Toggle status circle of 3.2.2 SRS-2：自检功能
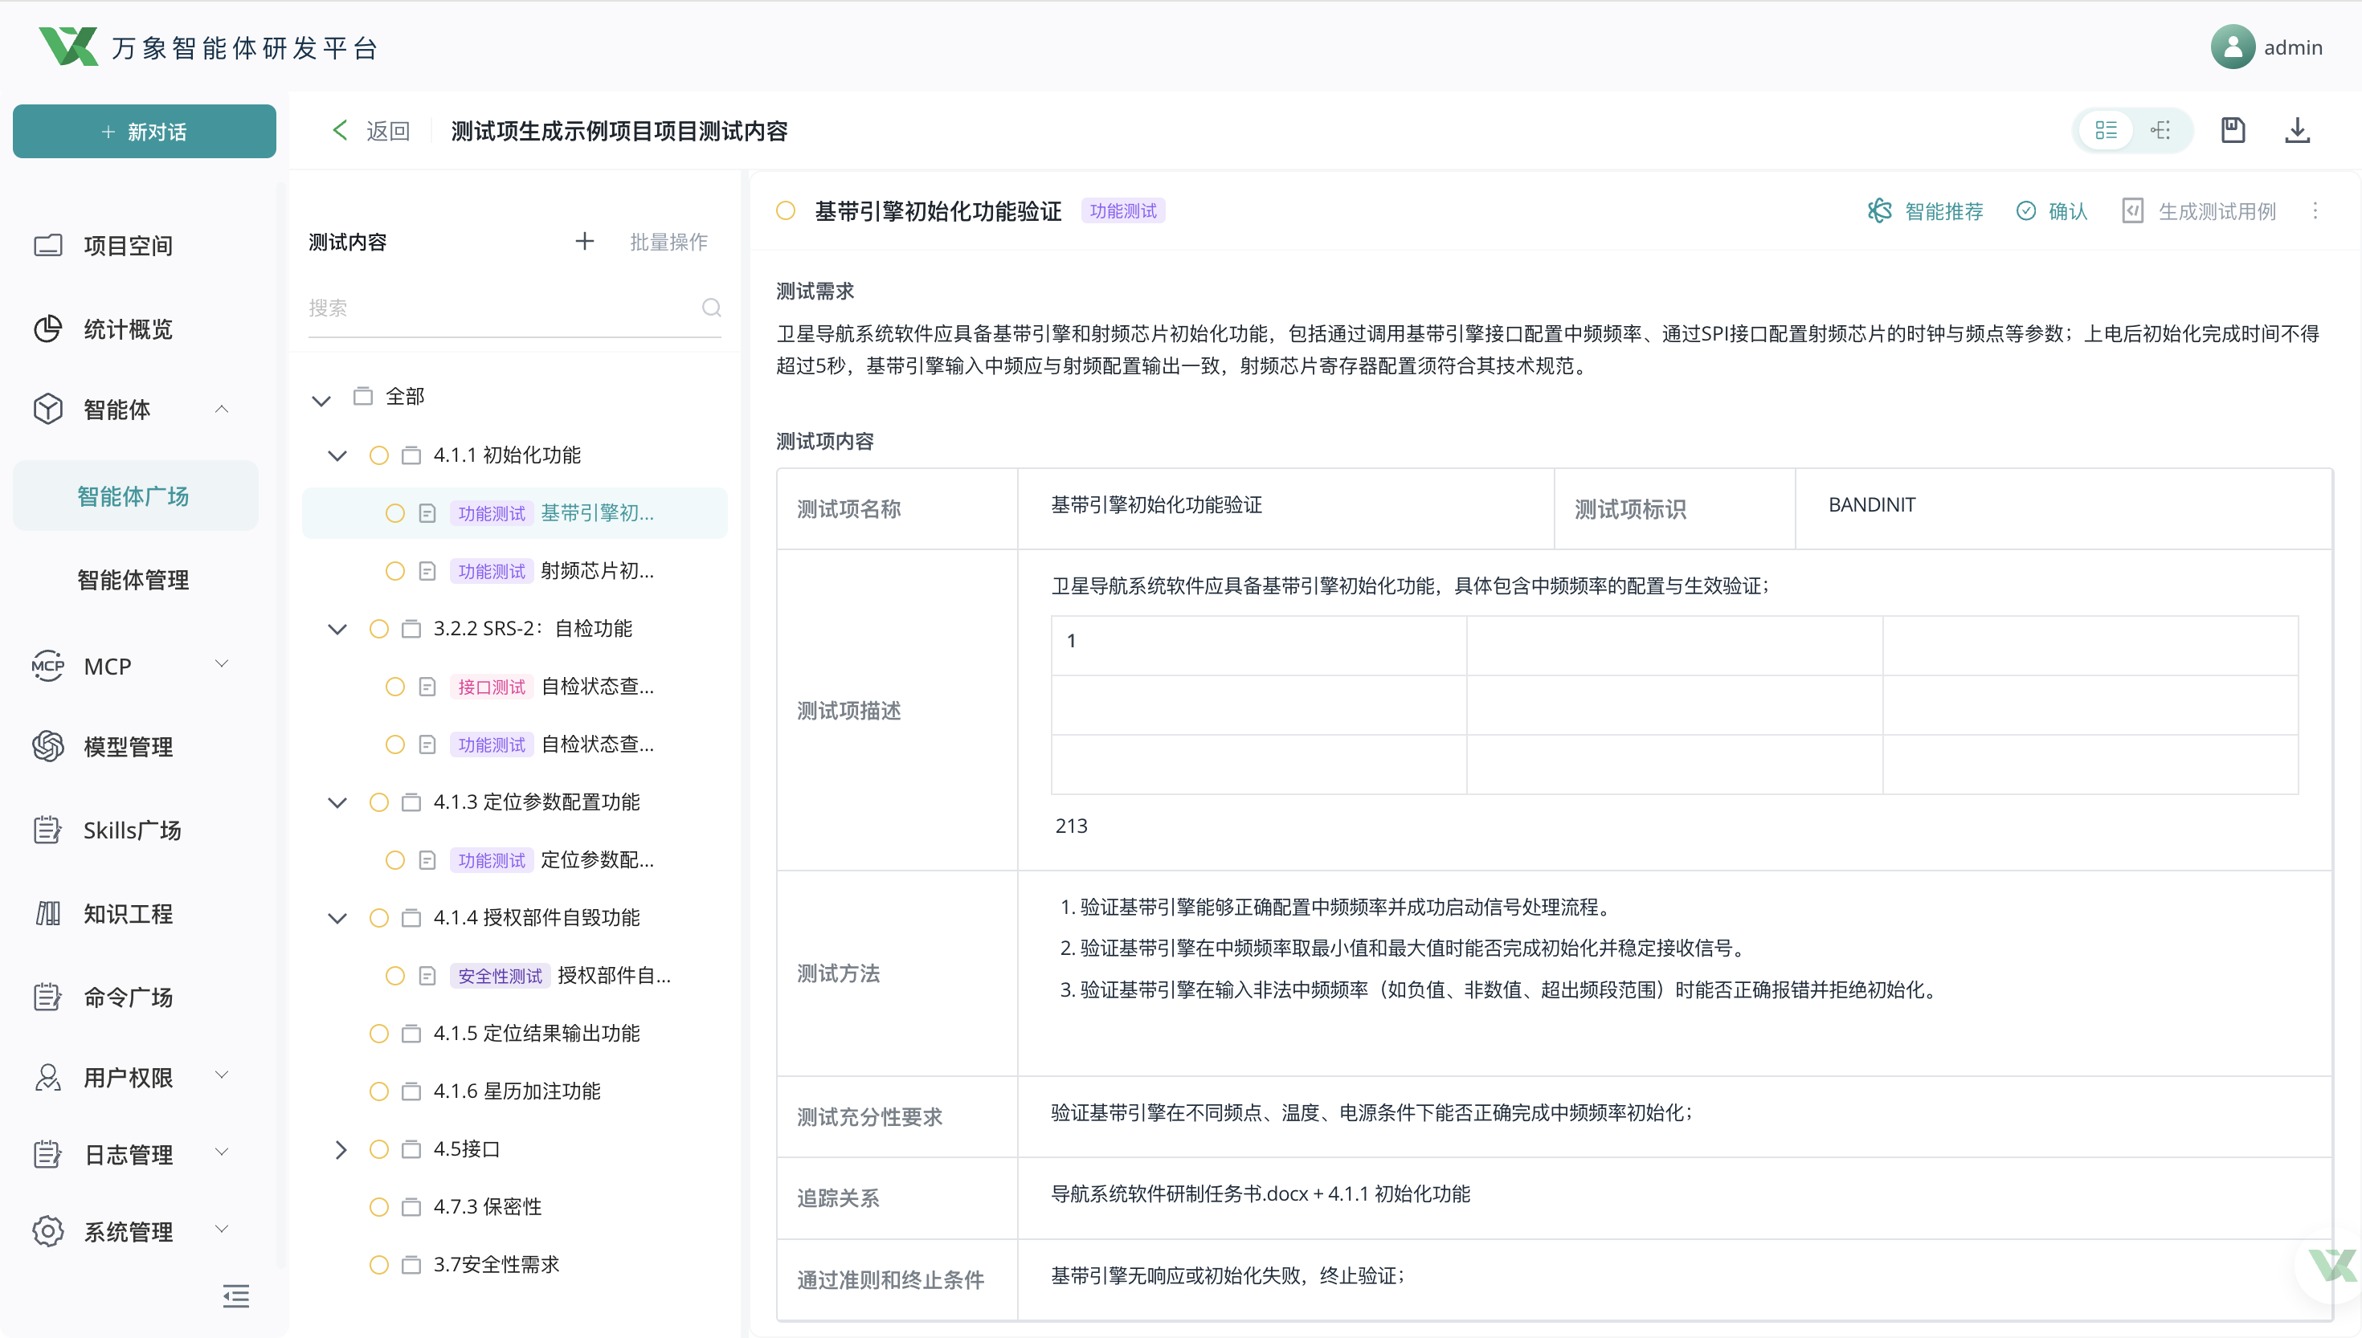This screenshot has width=2362, height=1338. (x=378, y=629)
